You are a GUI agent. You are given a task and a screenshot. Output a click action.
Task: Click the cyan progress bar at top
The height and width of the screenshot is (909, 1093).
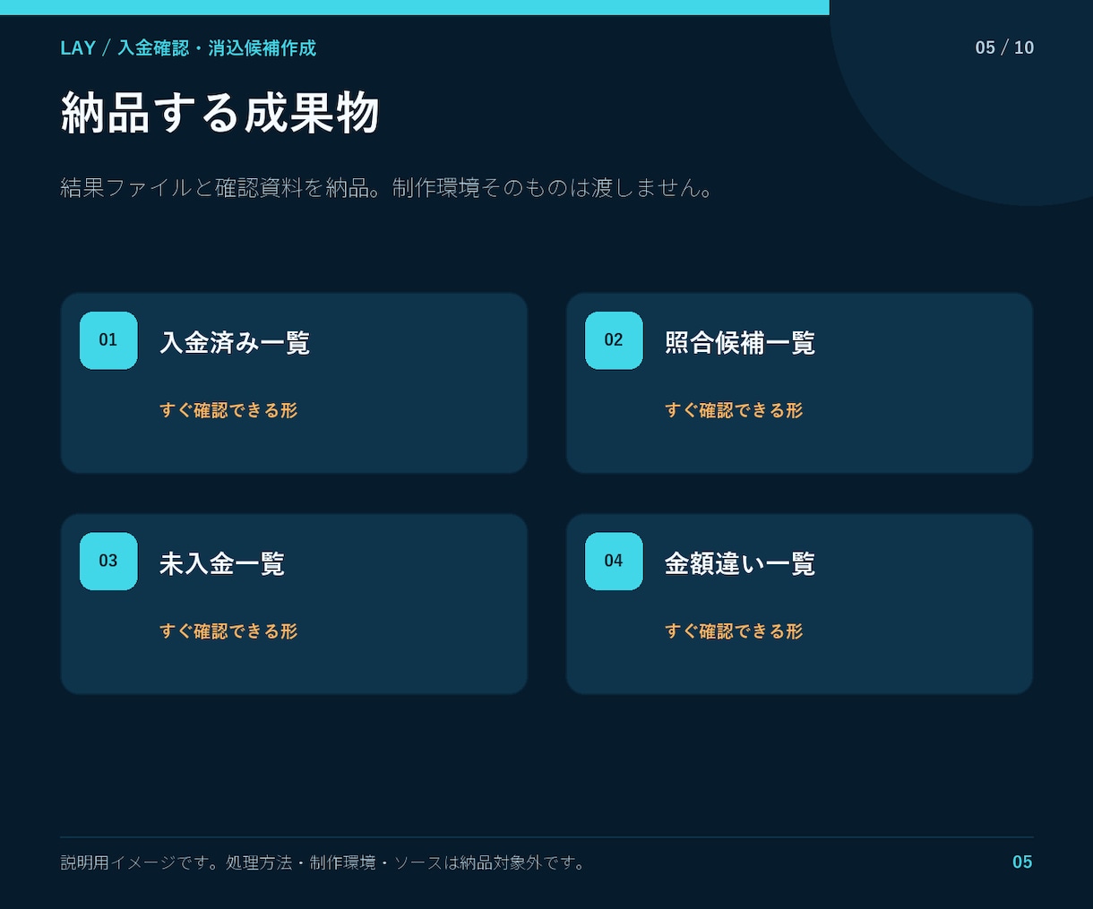pyautogui.click(x=415, y=7)
